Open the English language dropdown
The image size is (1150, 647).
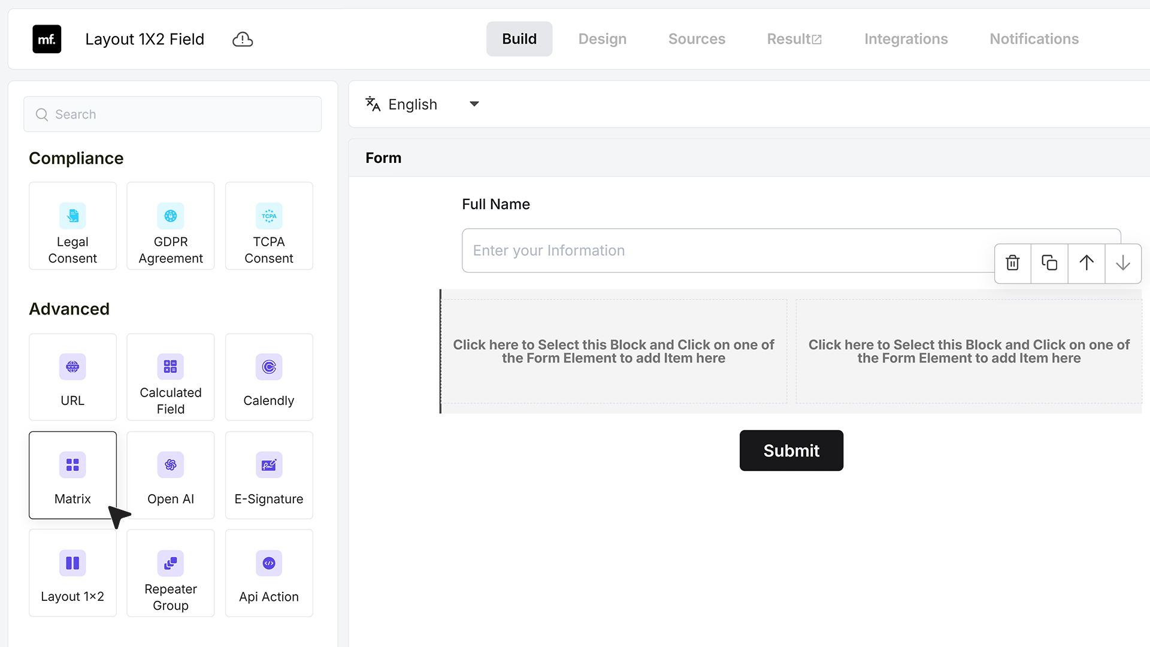point(422,104)
